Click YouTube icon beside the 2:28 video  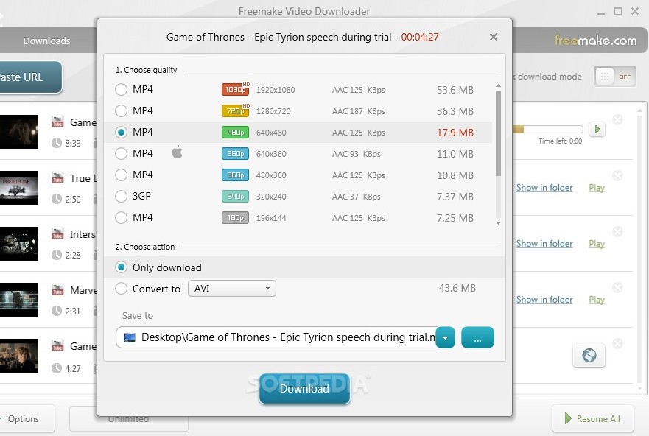57,233
